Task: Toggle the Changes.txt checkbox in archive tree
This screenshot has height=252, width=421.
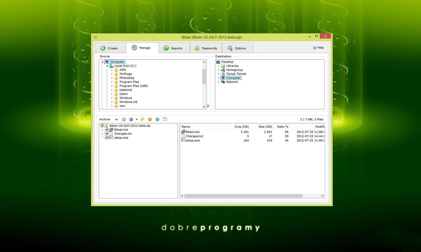Action: (x=107, y=134)
